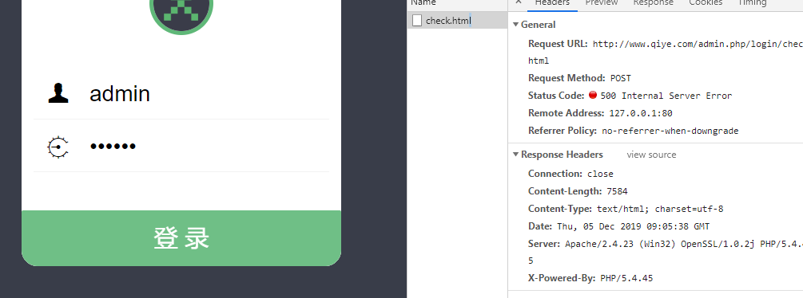
Task: Click the user silhouette icon beside admin
Action: pyautogui.click(x=58, y=93)
